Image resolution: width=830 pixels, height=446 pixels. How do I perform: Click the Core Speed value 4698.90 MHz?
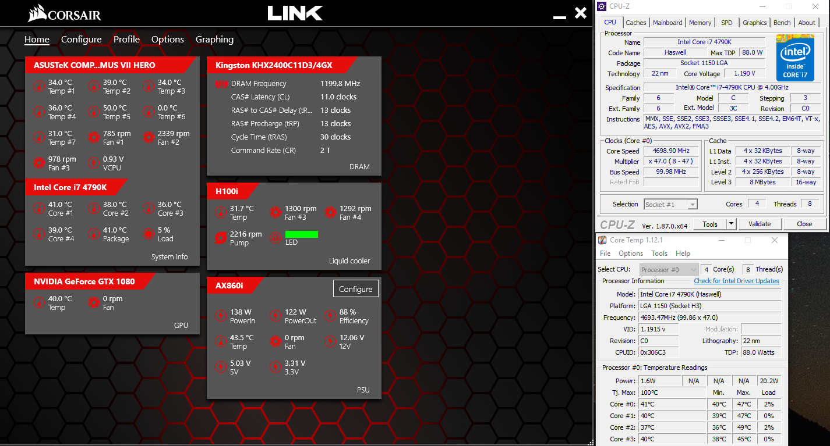tap(671, 151)
